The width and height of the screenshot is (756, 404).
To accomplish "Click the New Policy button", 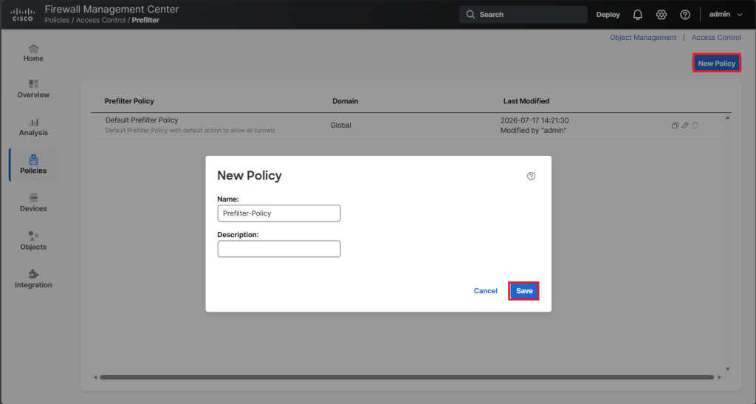I will tap(716, 64).
